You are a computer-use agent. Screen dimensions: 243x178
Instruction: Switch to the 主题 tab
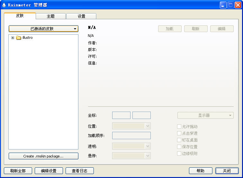tap(51, 16)
